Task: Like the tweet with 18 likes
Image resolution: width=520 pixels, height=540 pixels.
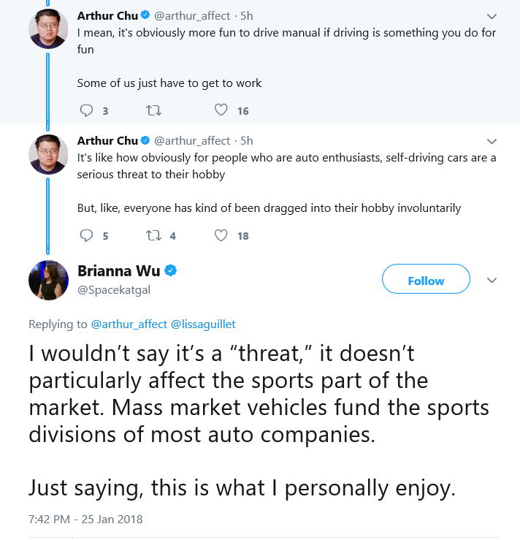Action: click(221, 235)
